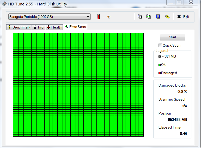
Task: Click the thermometer temperature icon
Action: pyautogui.click(x=99, y=17)
